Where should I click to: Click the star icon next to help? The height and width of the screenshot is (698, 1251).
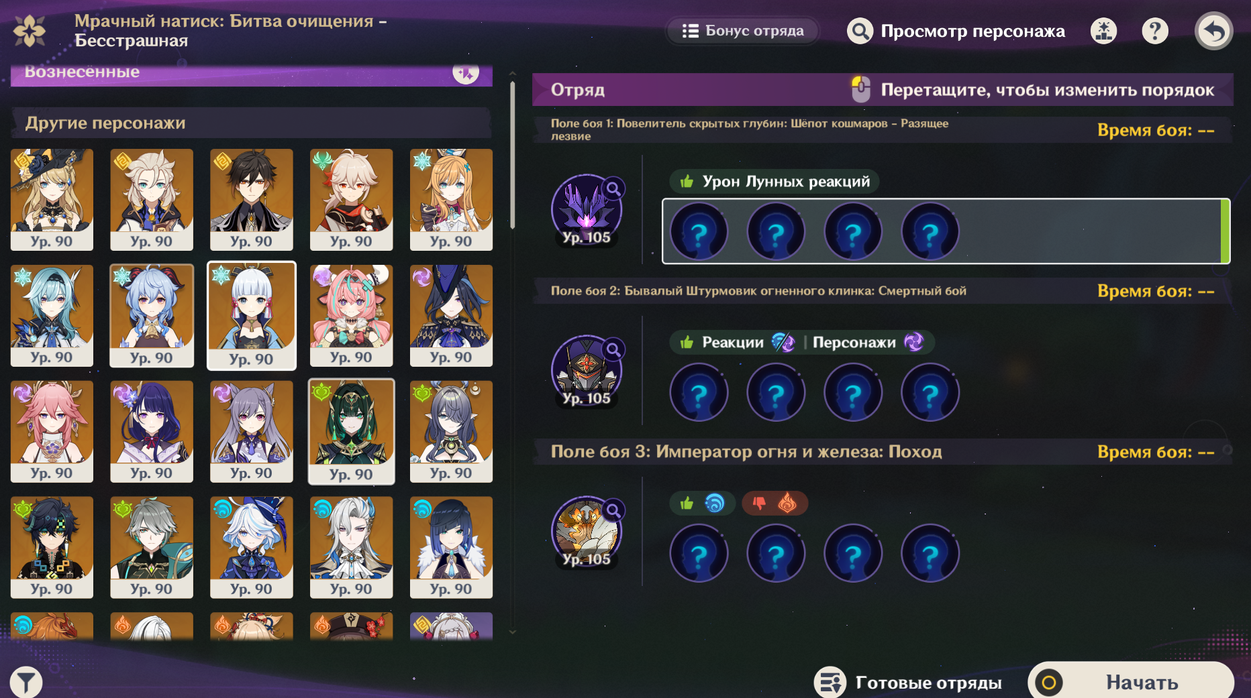[1103, 31]
